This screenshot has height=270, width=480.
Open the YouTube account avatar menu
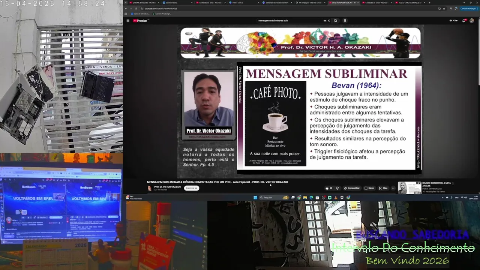pos(472,21)
